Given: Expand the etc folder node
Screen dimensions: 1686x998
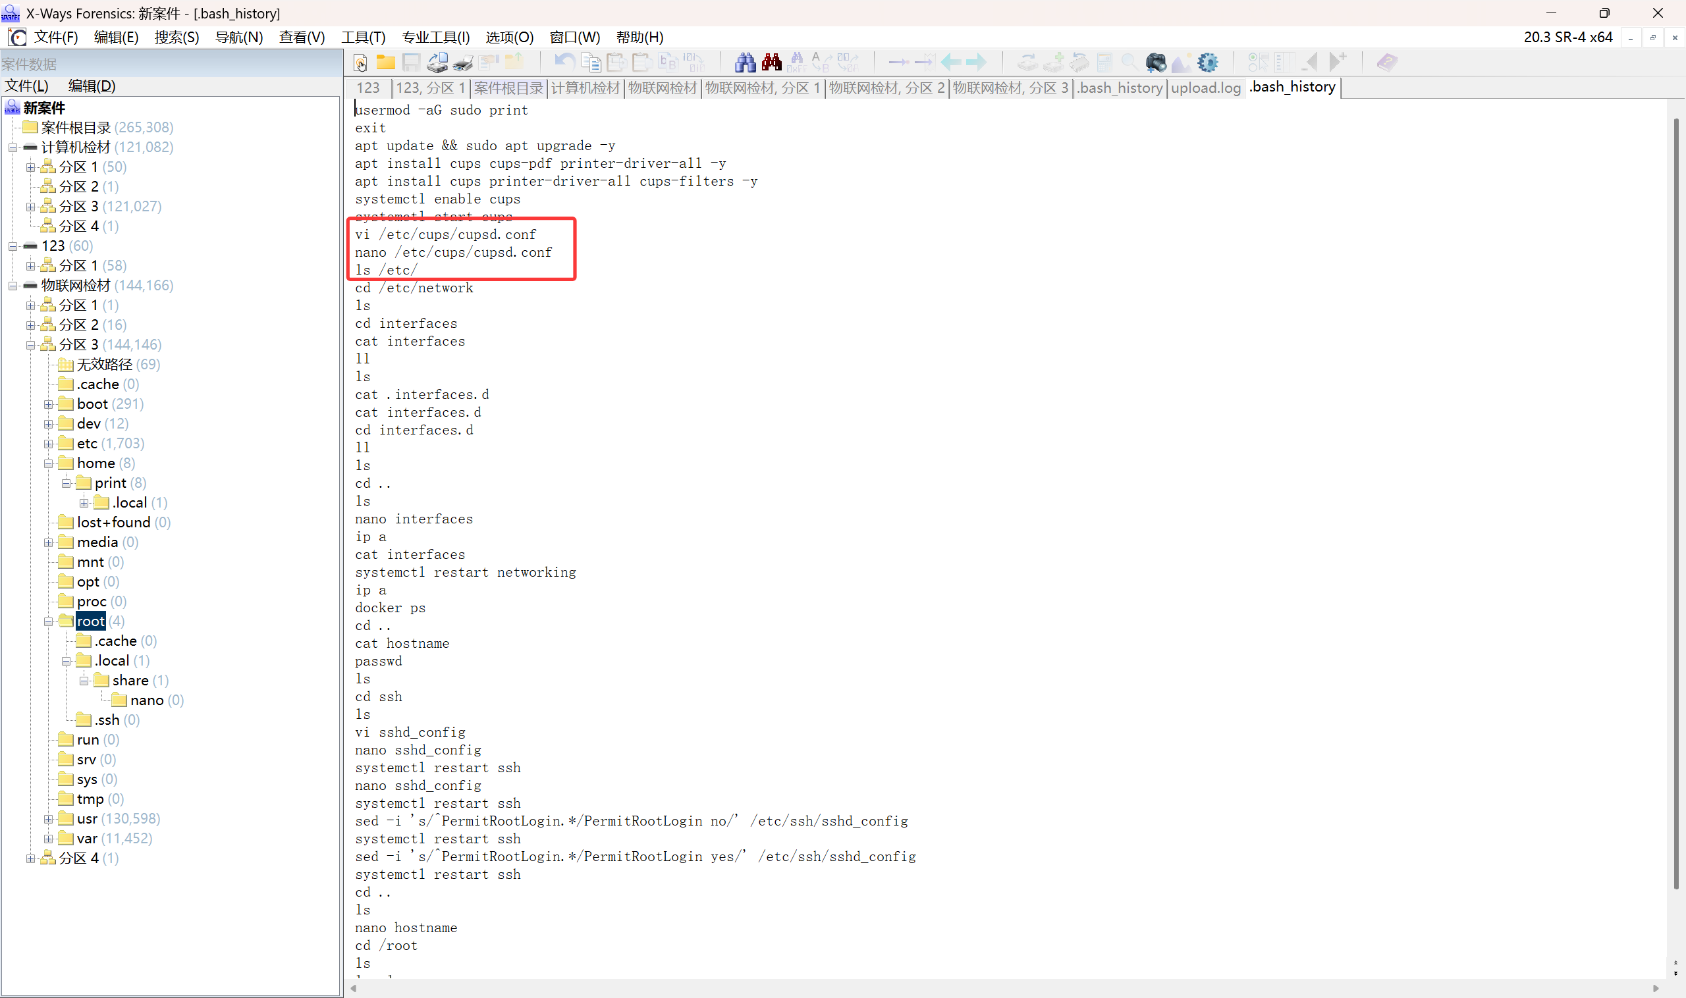Looking at the screenshot, I should pos(49,444).
